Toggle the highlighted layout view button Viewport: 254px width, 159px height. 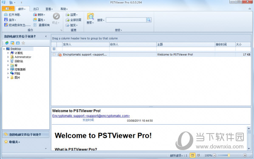click(x=192, y=155)
